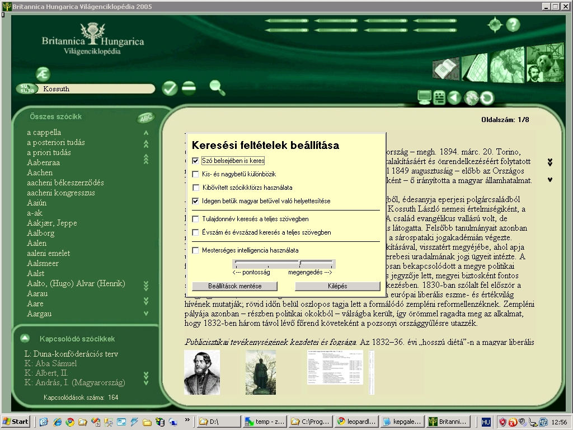Enable 'Kis- és nagybetű különbözik' checkbox
This screenshot has width=573, height=430.
pos(195,174)
